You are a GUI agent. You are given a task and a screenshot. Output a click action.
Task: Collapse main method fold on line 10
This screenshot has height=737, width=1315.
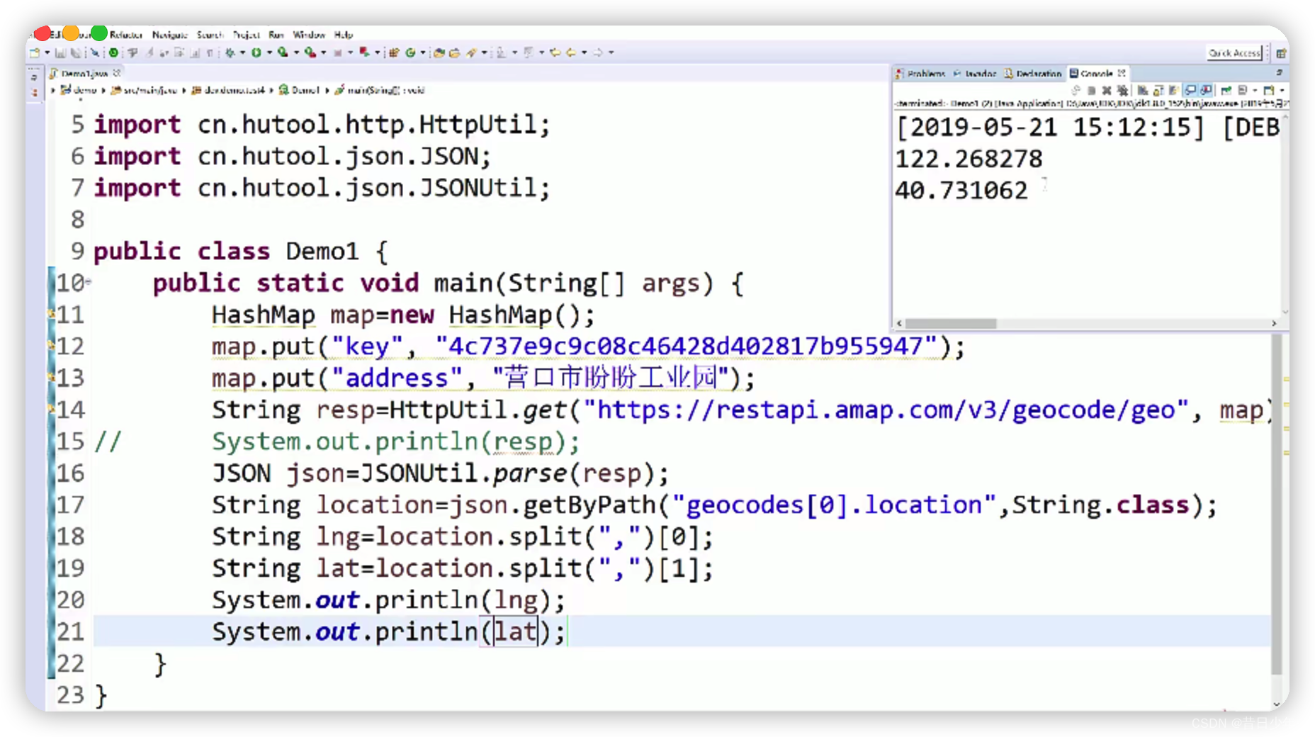coord(88,282)
